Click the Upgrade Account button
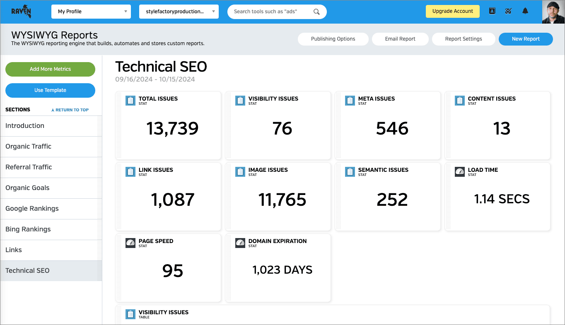Image resolution: width=565 pixels, height=325 pixels. (452, 11)
